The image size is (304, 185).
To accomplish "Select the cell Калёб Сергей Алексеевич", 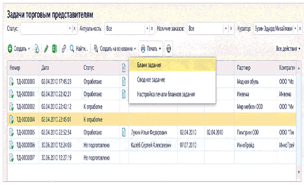I will (x=153, y=145).
